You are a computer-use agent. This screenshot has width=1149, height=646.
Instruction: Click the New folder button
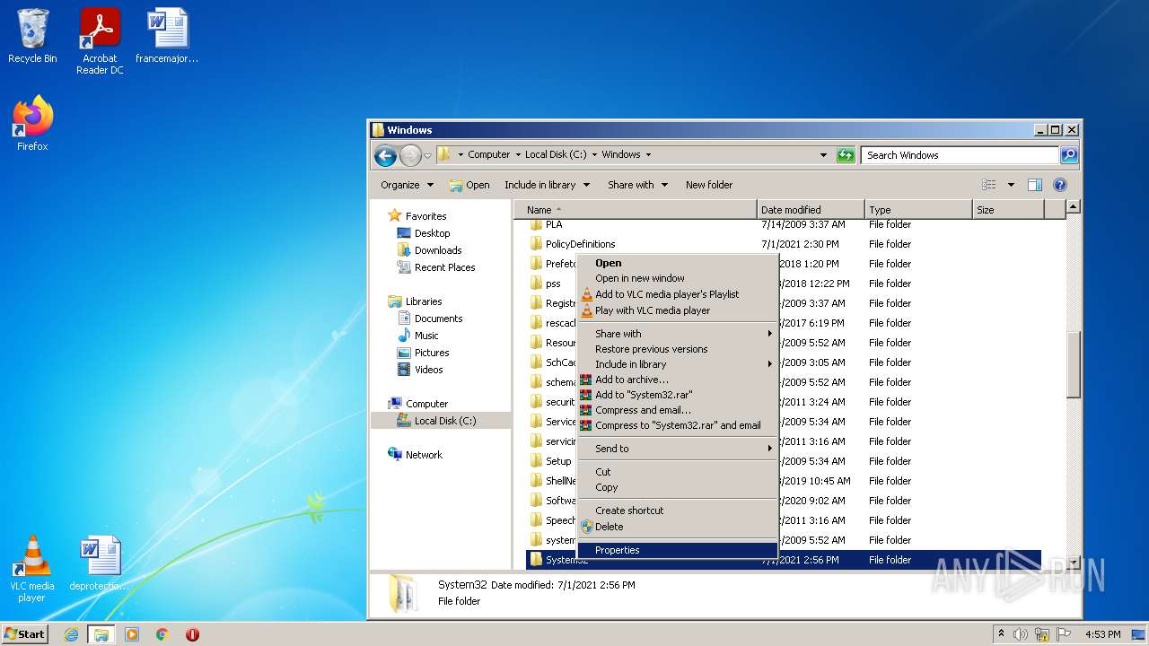click(x=709, y=185)
